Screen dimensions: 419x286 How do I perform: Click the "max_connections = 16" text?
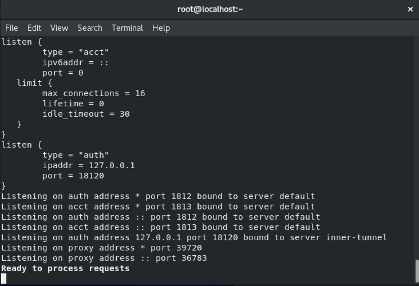click(x=94, y=93)
